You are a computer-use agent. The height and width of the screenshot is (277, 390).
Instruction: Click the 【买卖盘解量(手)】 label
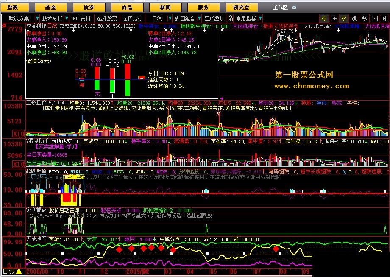click(x=56, y=147)
